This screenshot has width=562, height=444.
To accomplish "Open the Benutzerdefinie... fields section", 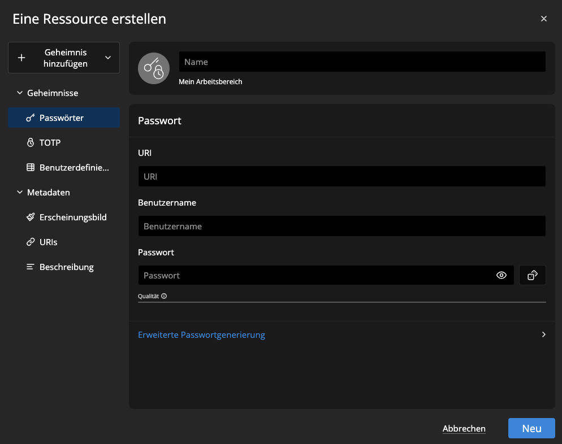I will point(64,168).
